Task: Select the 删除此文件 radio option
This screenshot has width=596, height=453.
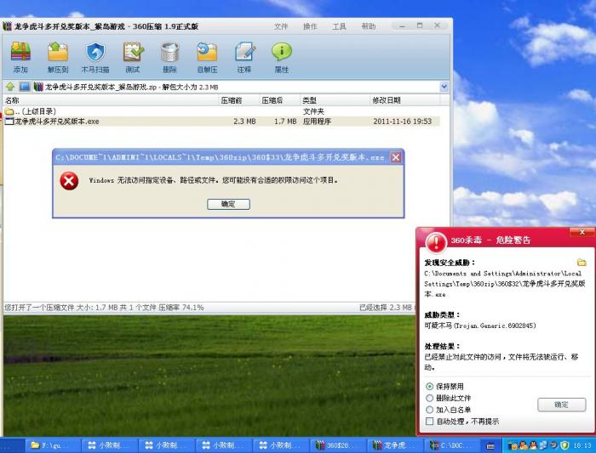Action: (429, 398)
